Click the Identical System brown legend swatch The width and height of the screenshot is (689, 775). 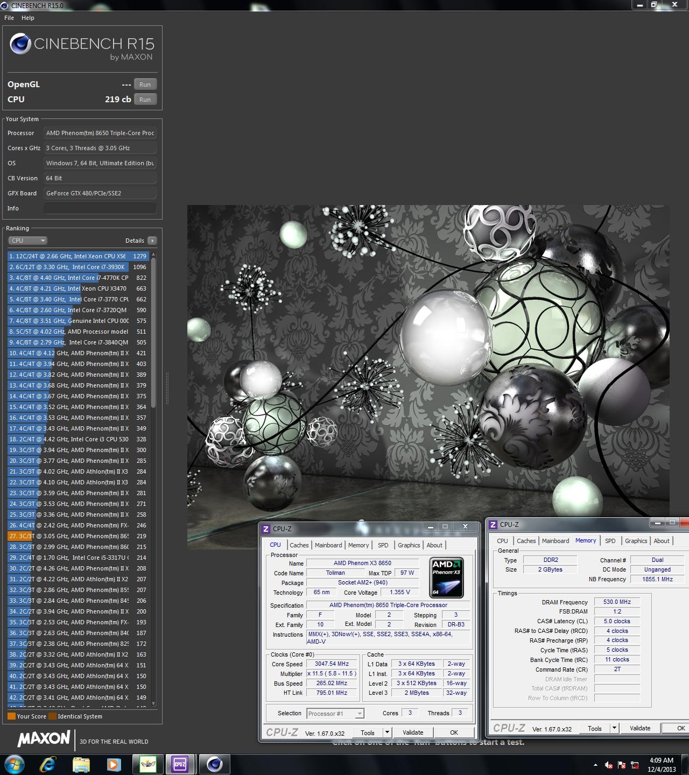click(x=52, y=716)
